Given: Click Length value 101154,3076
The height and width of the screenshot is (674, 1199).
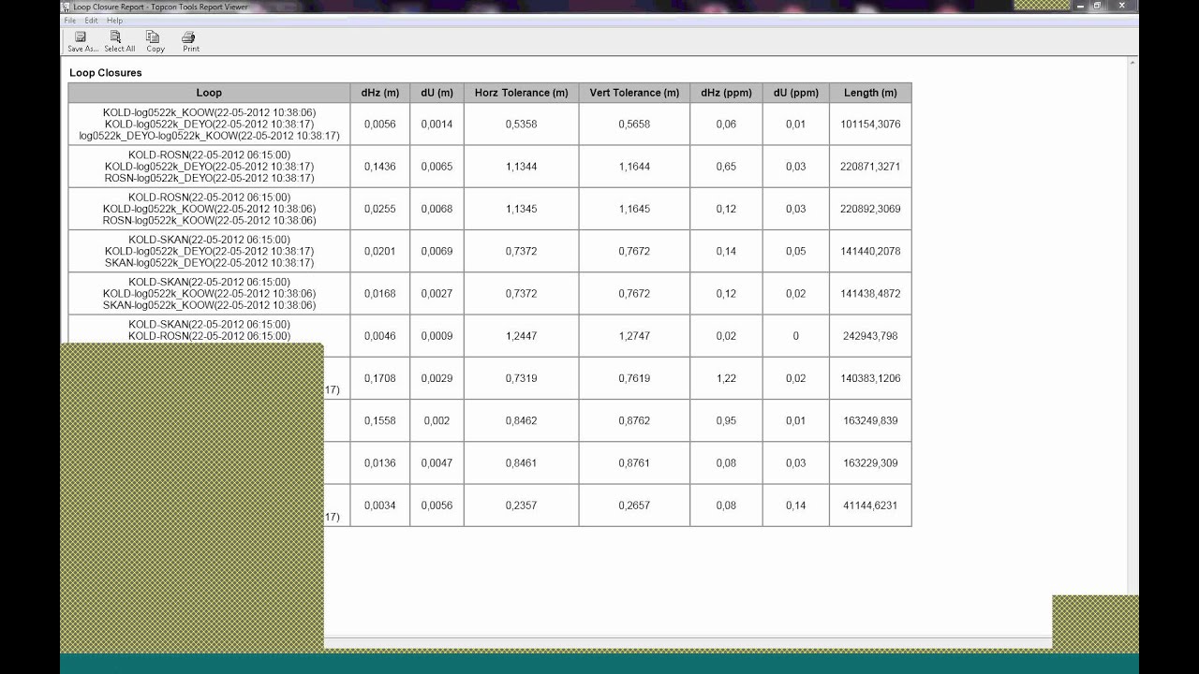Looking at the screenshot, I should [x=870, y=124].
